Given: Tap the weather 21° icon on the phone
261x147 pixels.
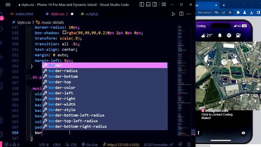Looking at the screenshot, I should [207, 36].
